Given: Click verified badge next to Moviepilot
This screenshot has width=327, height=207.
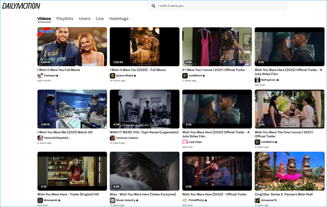Looking at the screenshot, I should click(59, 200).
